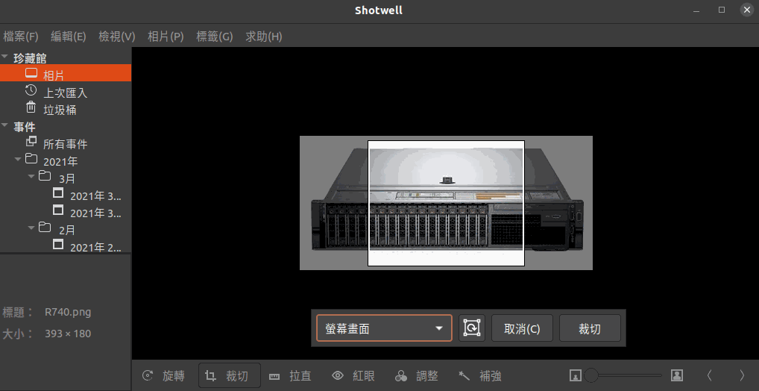
Task: Collapse the 2021年 folder
Action: coord(18,160)
